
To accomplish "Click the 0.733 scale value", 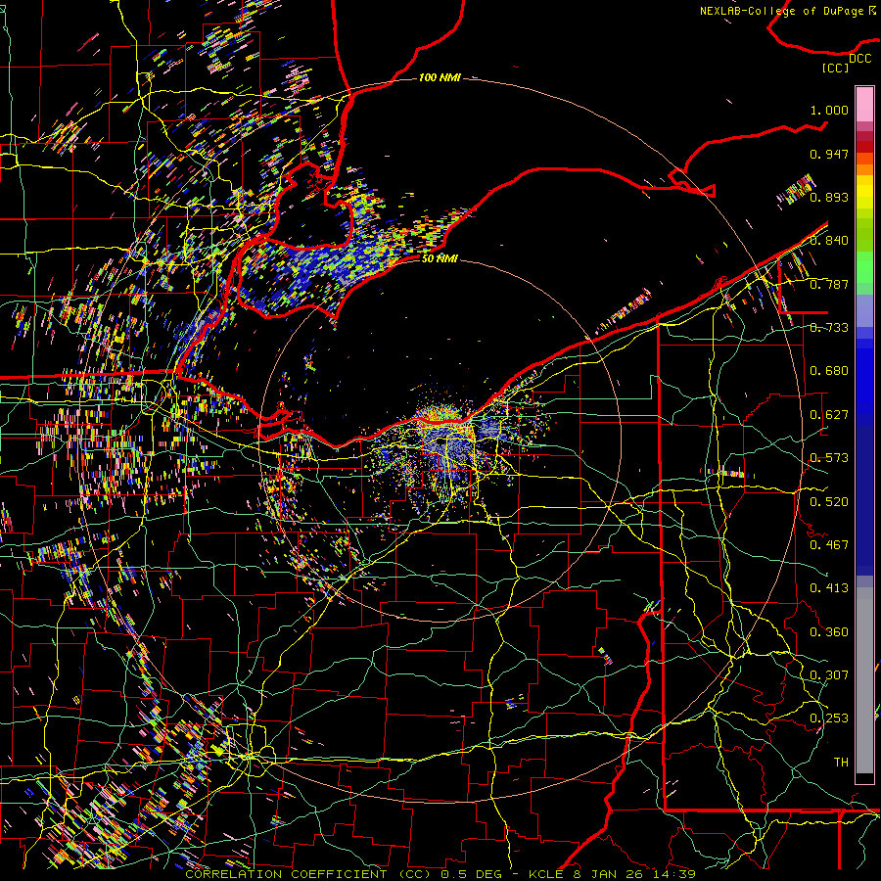I will point(829,328).
